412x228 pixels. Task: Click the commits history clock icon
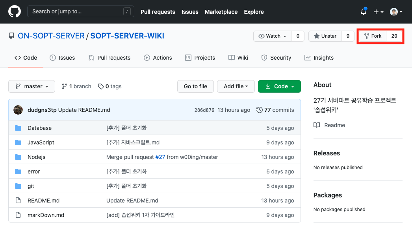coord(259,110)
